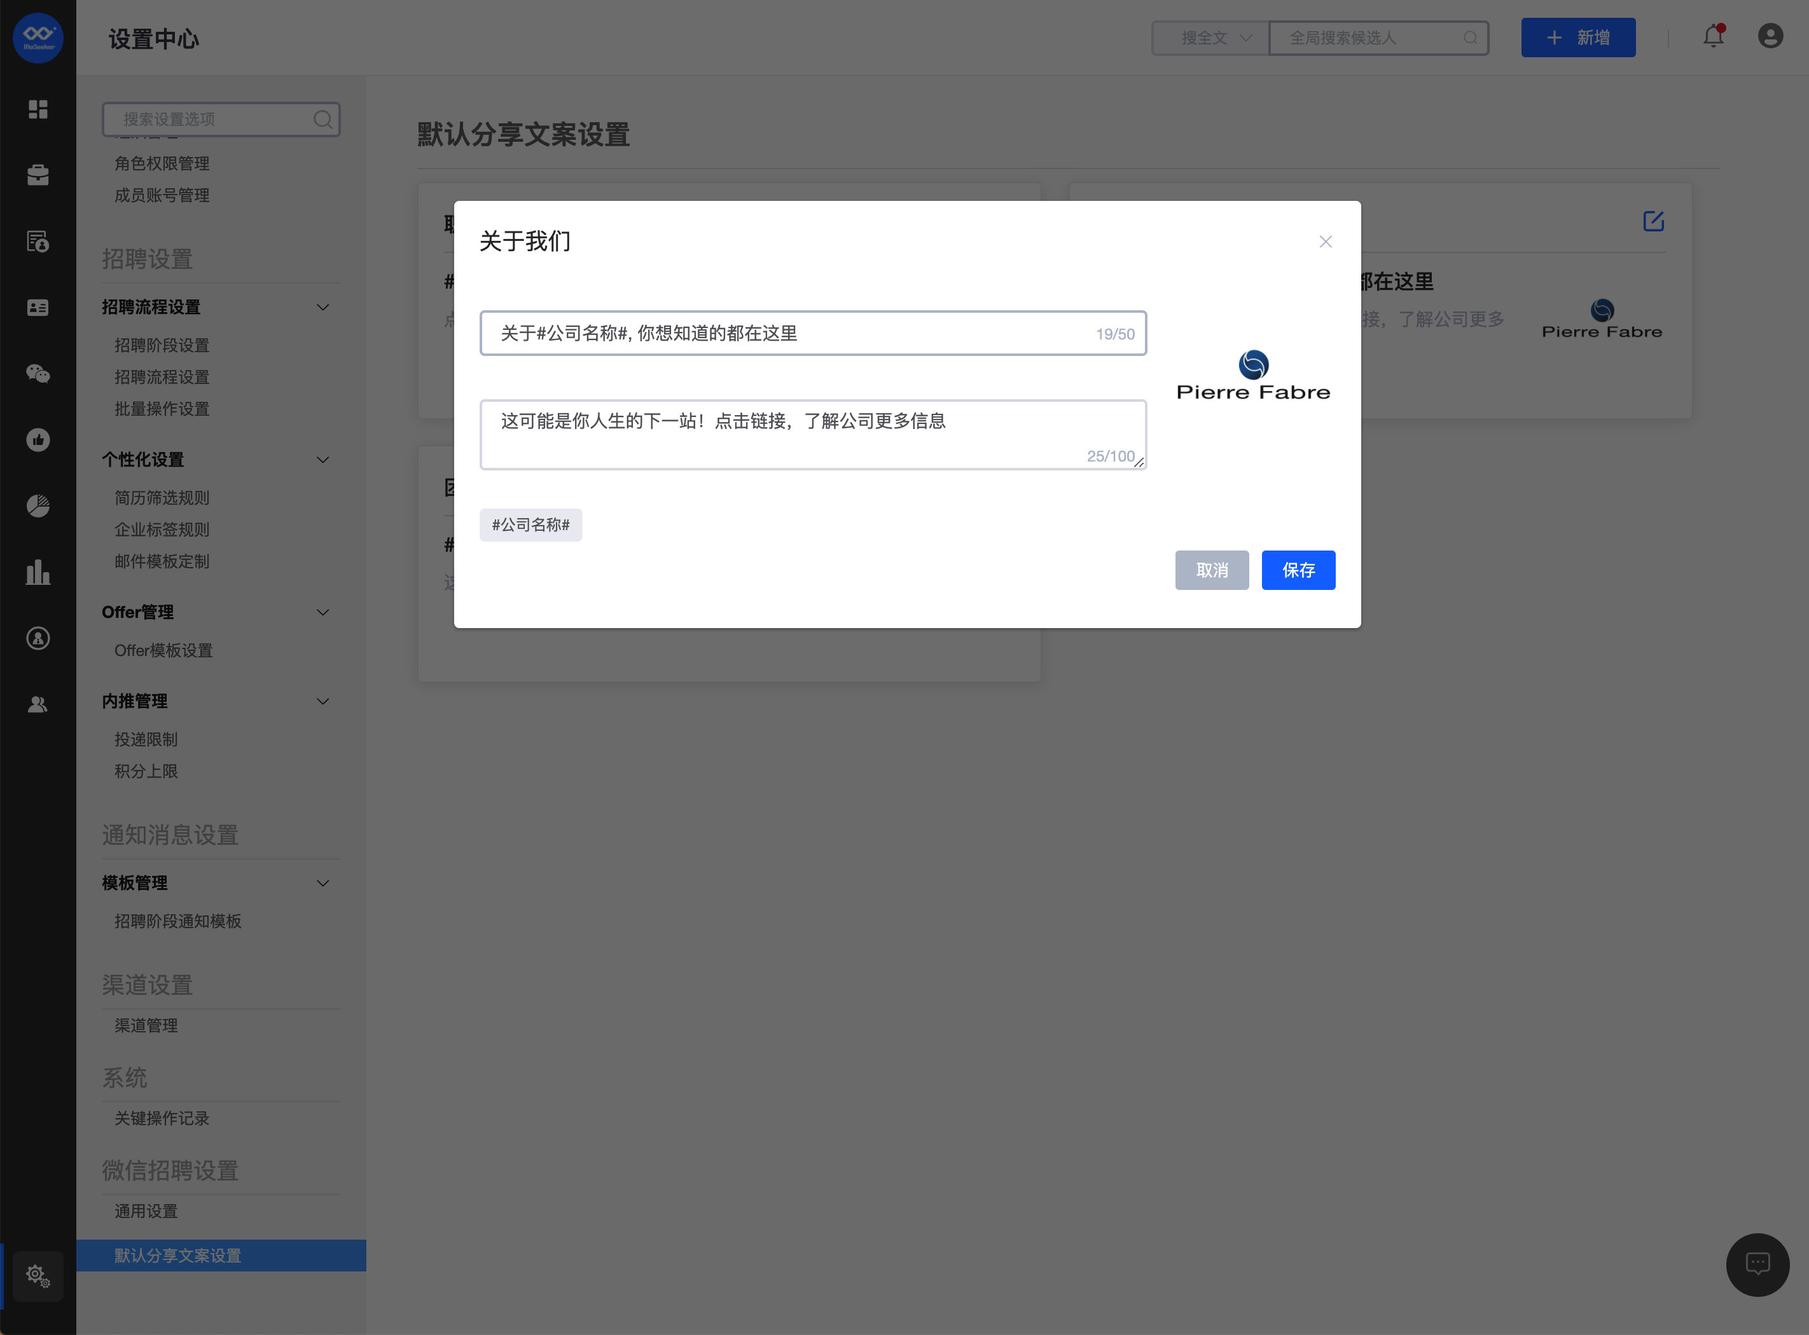Open the thumbs-up referral icon in left rail
Screen dimensions: 1809x1335
[38, 440]
